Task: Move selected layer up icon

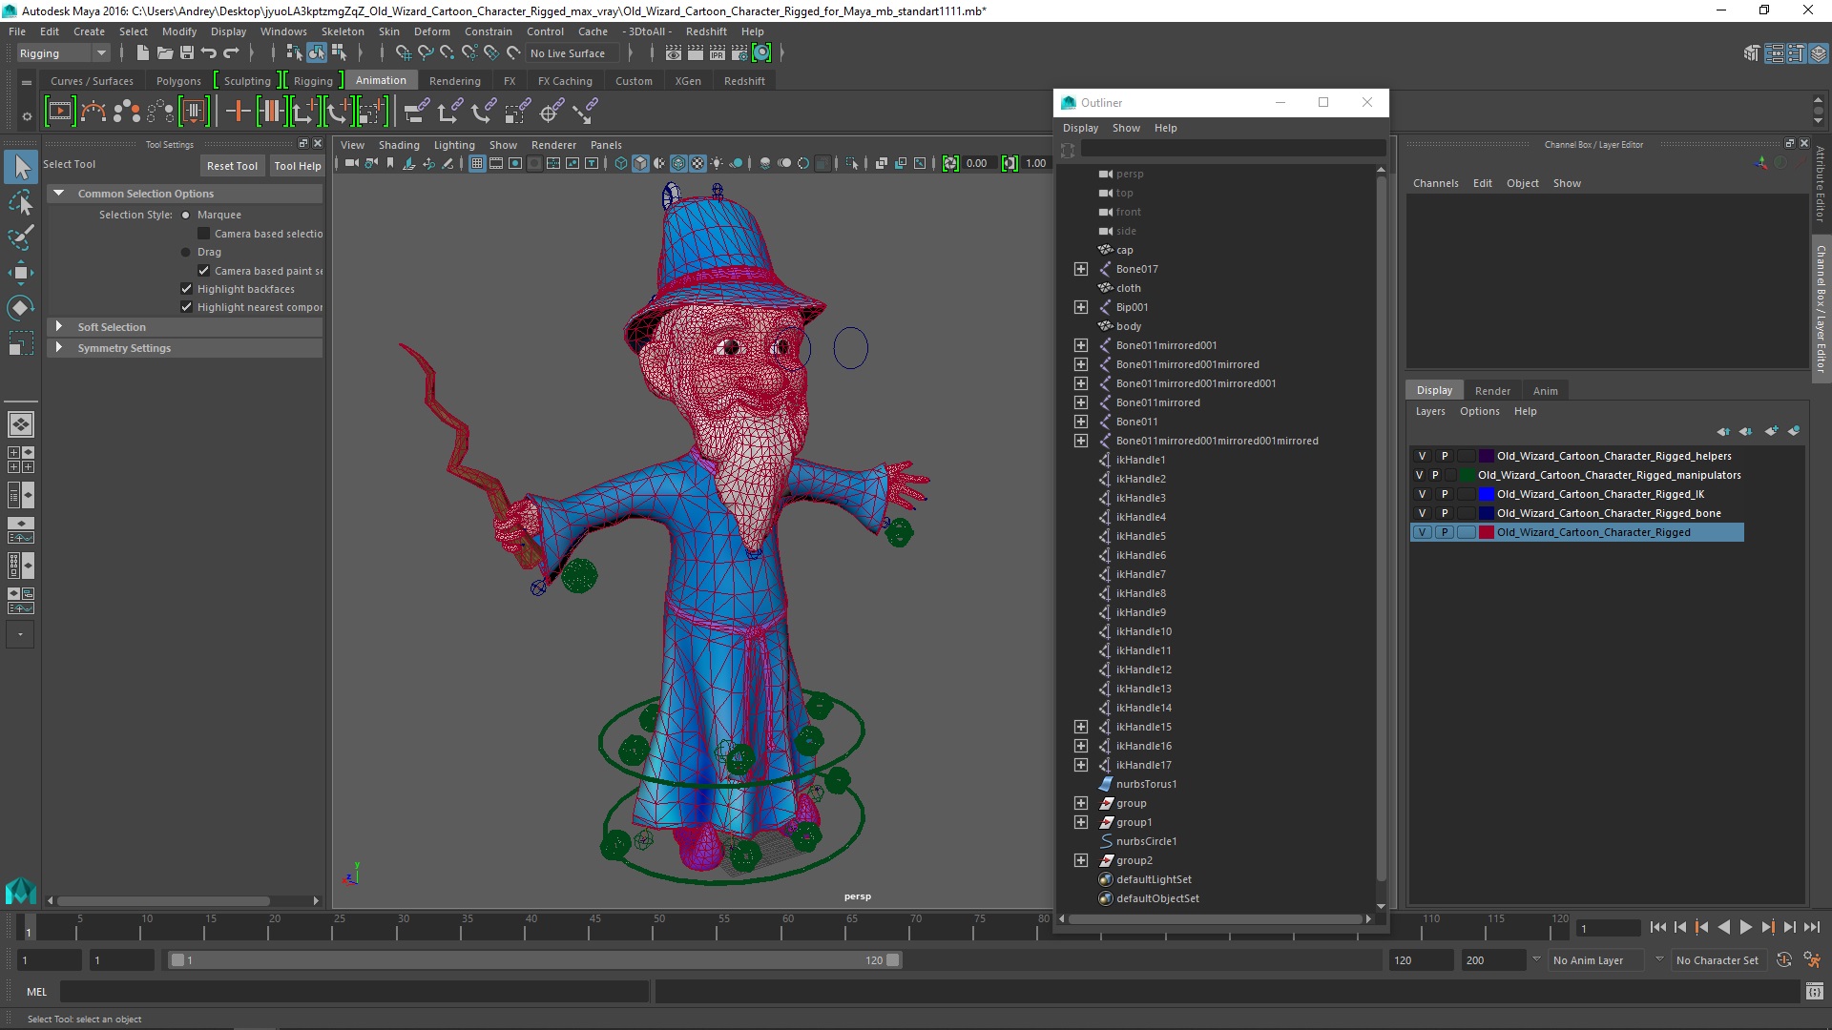Action: point(1723,431)
